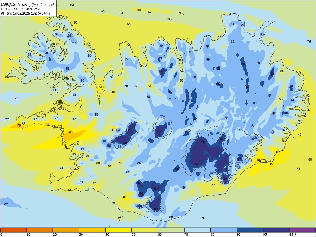
Task: Select the value 66 over the northern sea
Action: pyautogui.click(x=170, y=19)
